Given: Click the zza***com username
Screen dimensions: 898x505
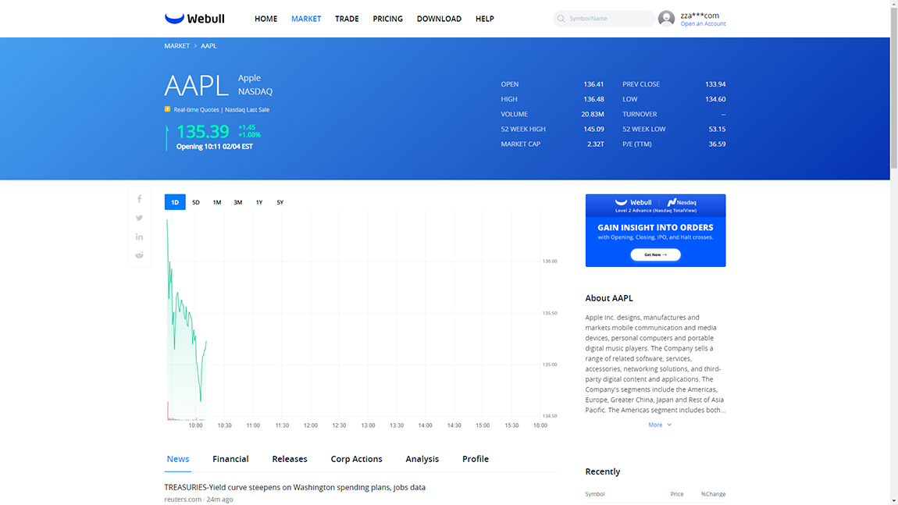Looking at the screenshot, I should (x=700, y=16).
